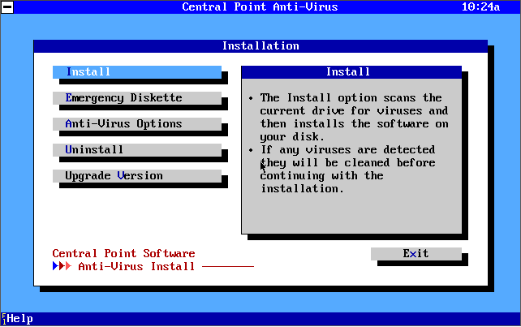Click the first bullet about scanning current drive

pyautogui.click(x=354, y=117)
